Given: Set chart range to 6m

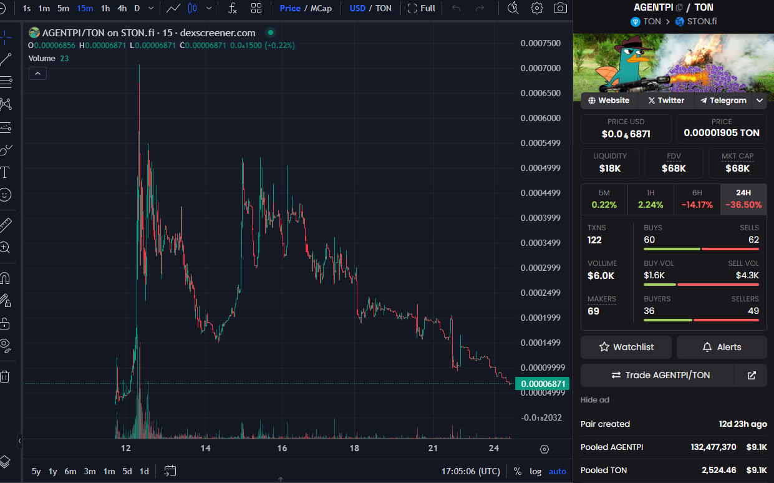Looking at the screenshot, I should click(x=70, y=471).
